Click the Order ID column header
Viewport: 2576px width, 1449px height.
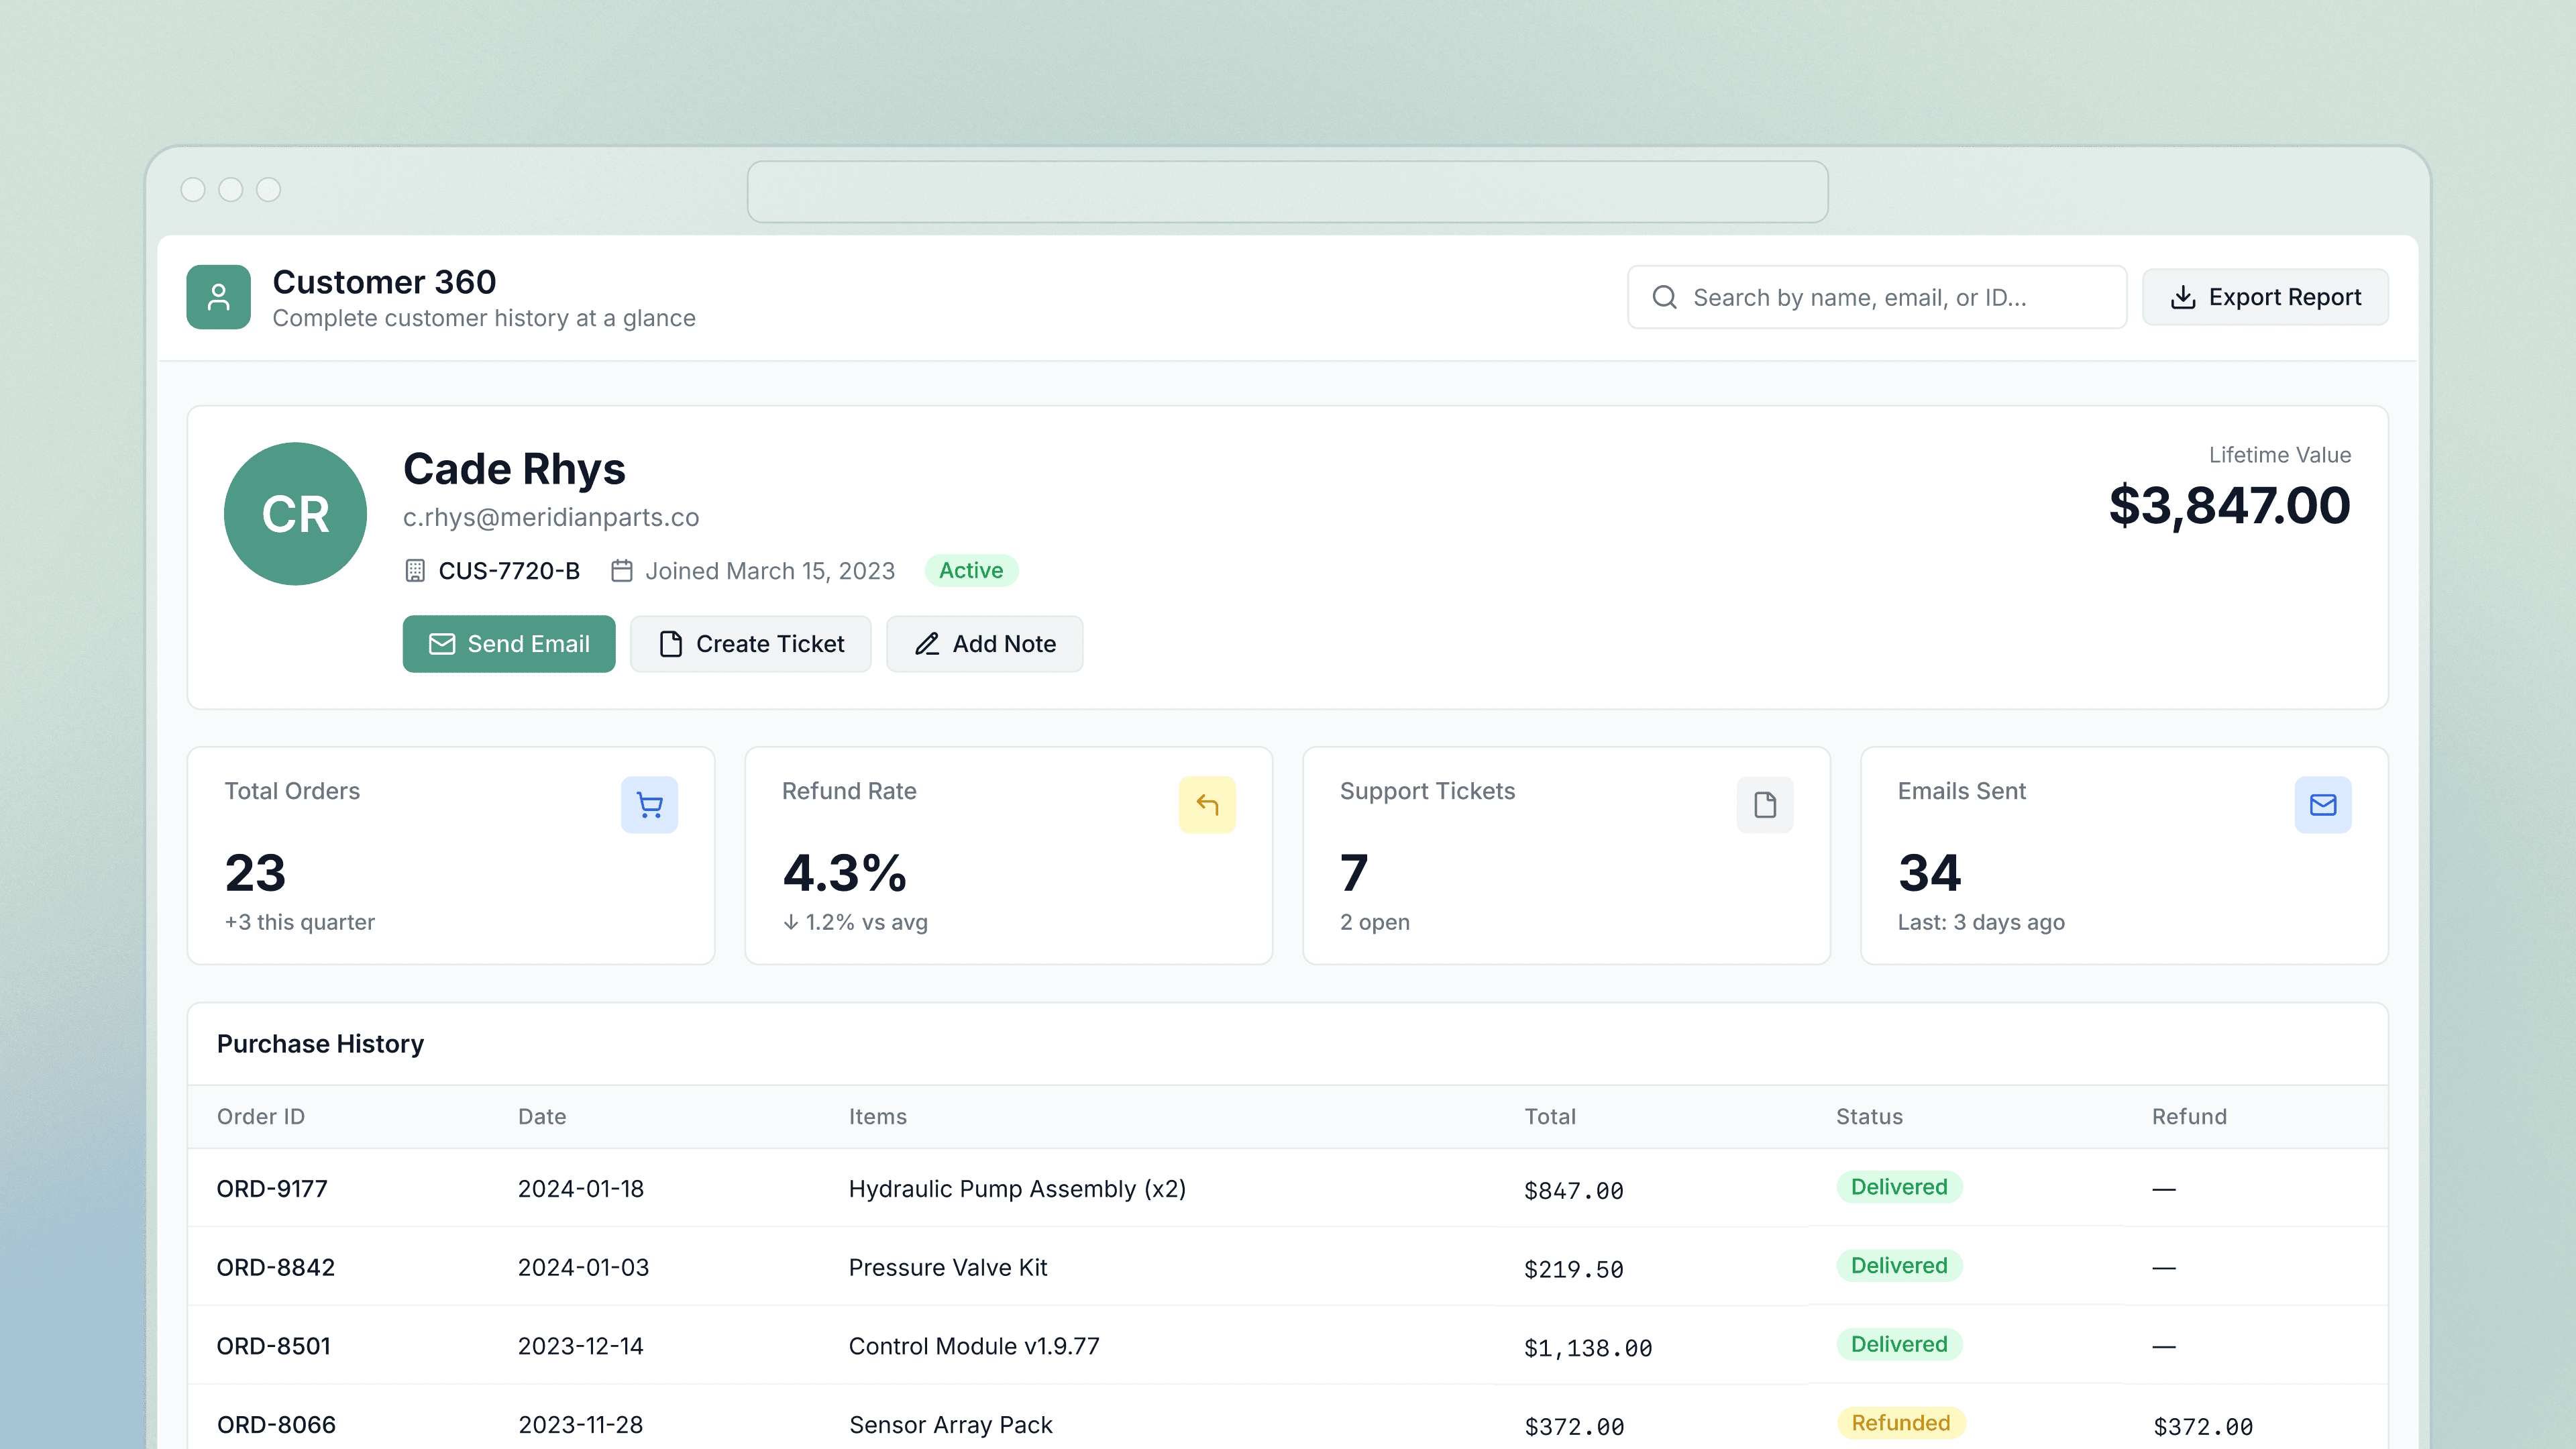click(261, 1117)
